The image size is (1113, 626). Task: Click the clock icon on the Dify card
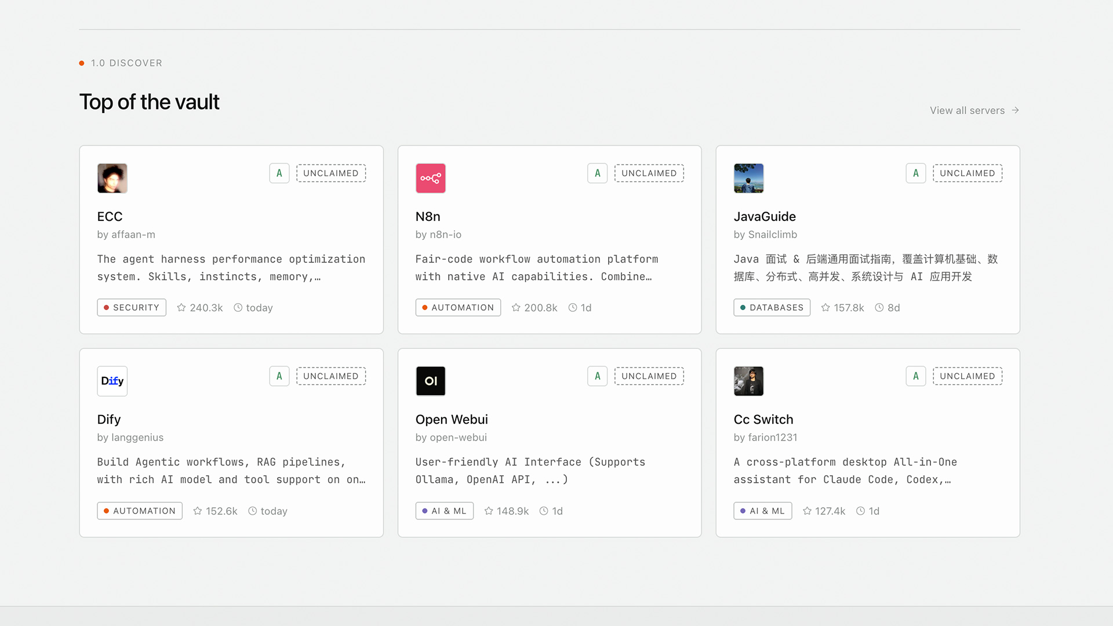click(x=253, y=511)
